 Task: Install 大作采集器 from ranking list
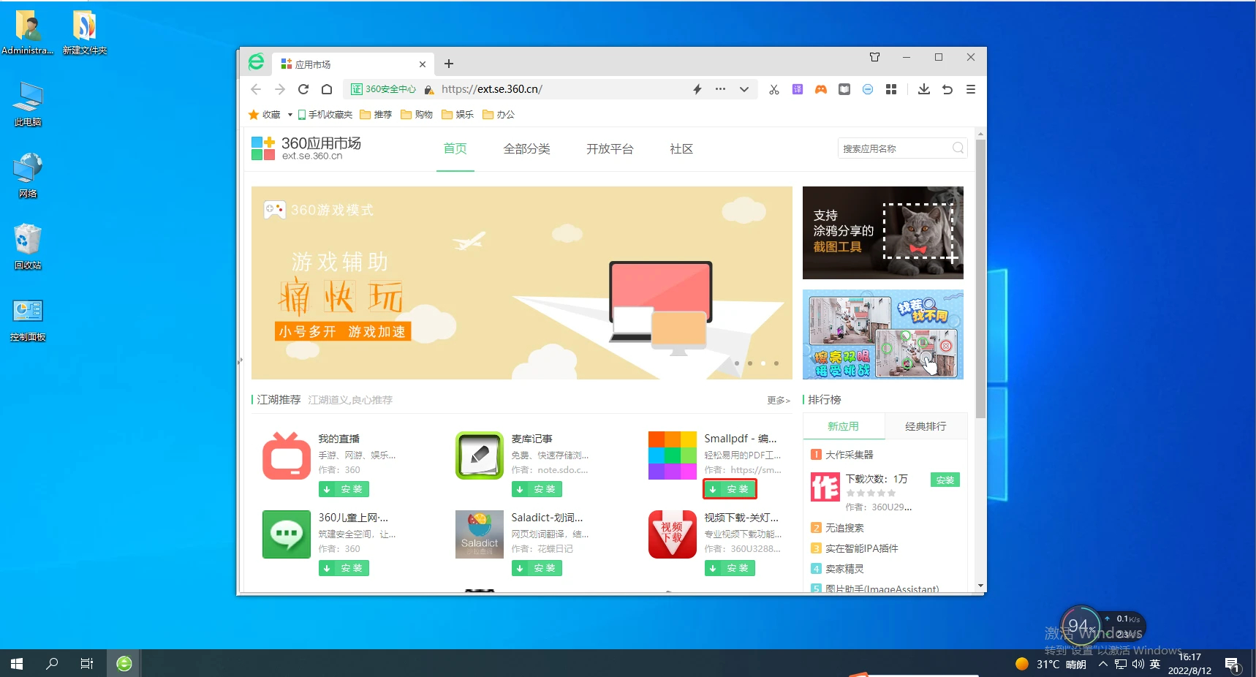tap(945, 480)
